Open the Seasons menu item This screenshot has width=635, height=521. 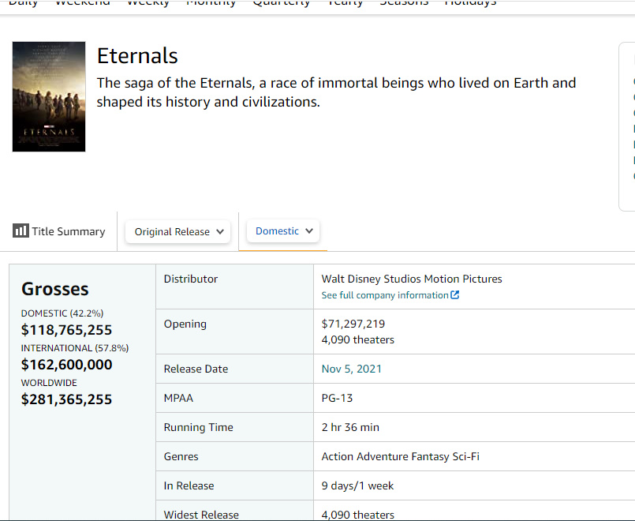coord(404,3)
